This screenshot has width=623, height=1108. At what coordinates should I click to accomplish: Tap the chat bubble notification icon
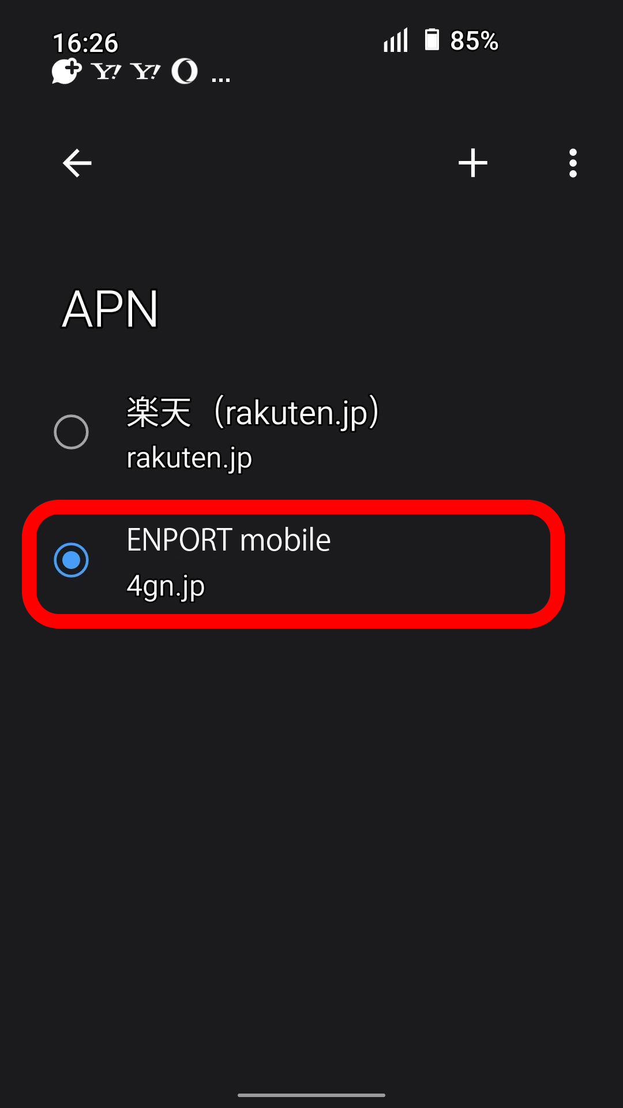(66, 72)
